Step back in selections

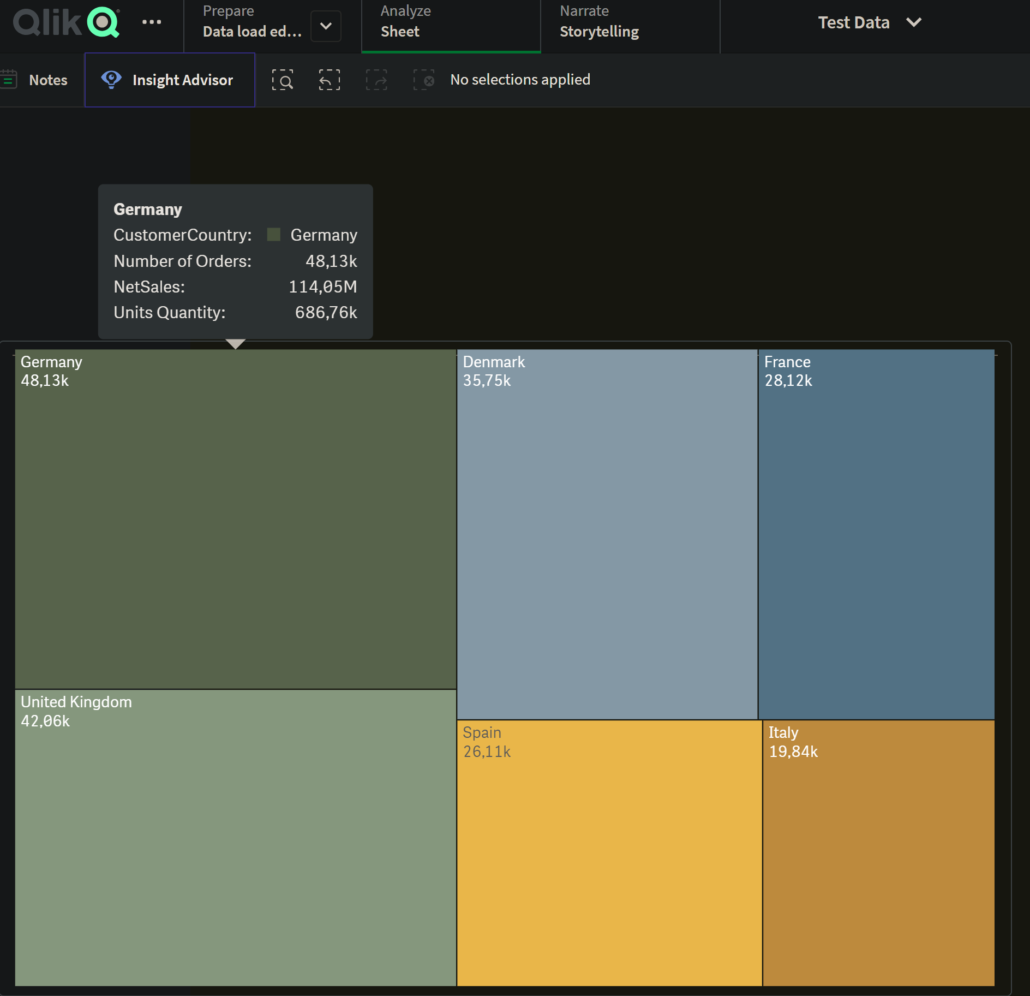click(330, 80)
